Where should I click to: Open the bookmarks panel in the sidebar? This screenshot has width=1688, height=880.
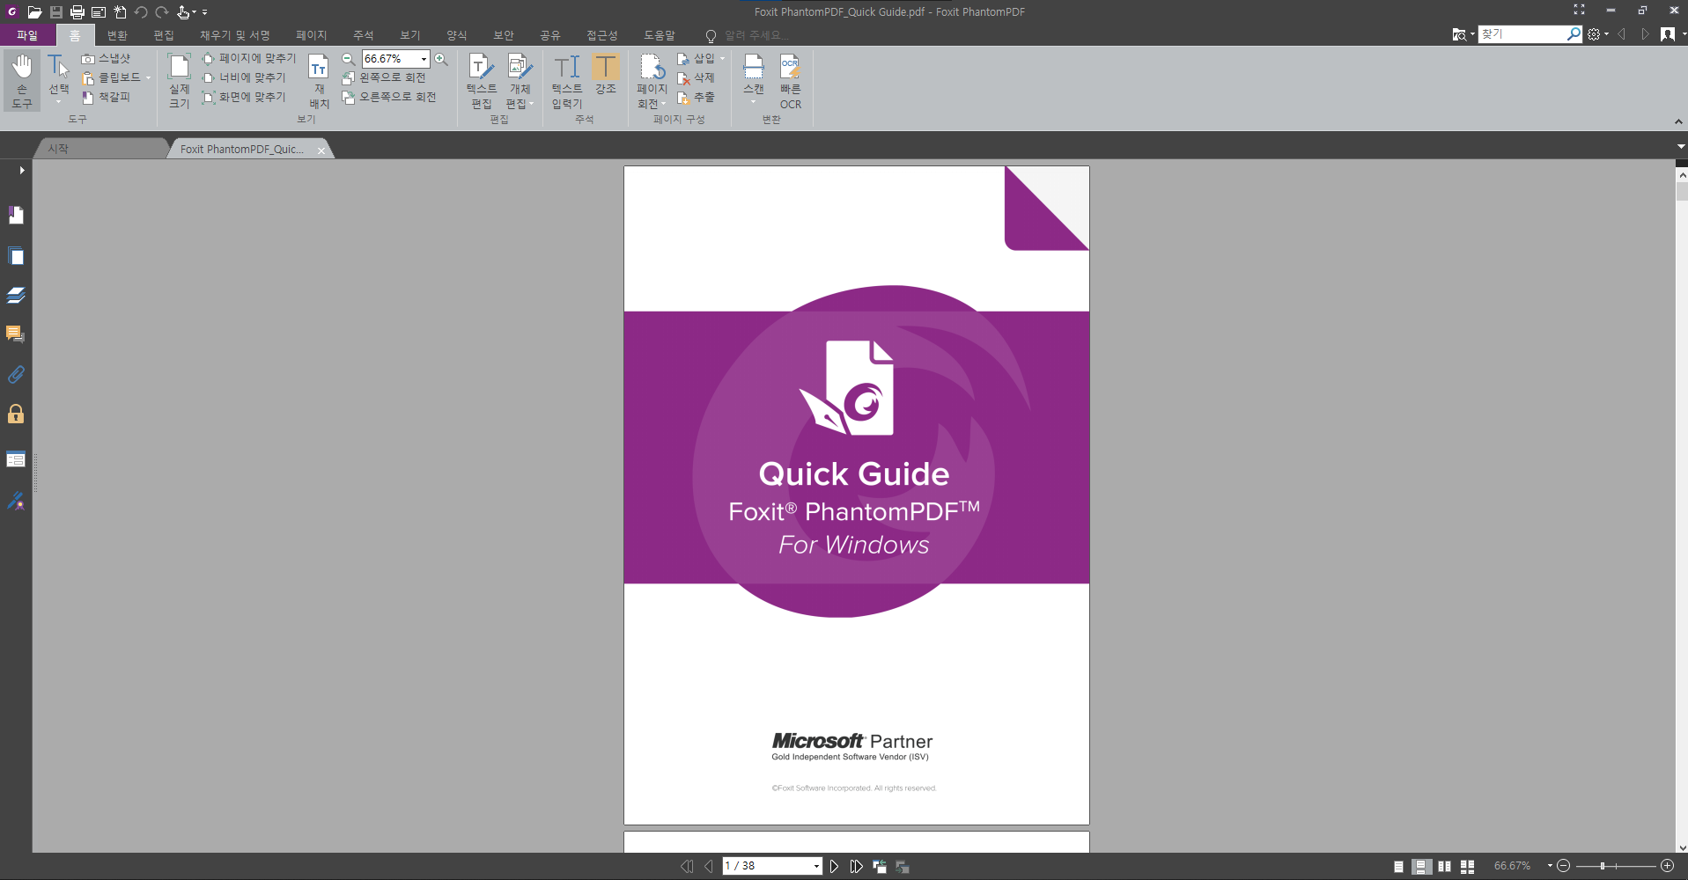click(15, 216)
